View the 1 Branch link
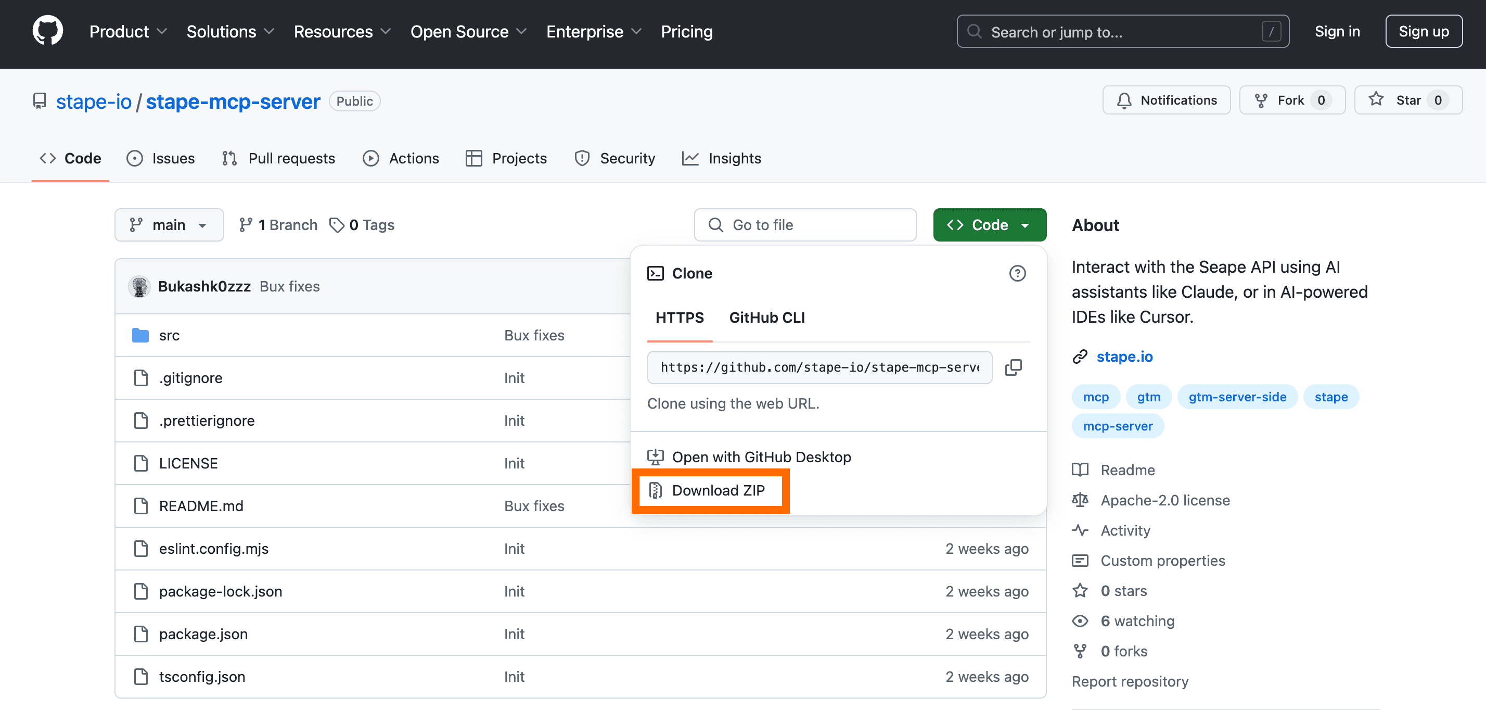The image size is (1486, 710). [x=278, y=225]
